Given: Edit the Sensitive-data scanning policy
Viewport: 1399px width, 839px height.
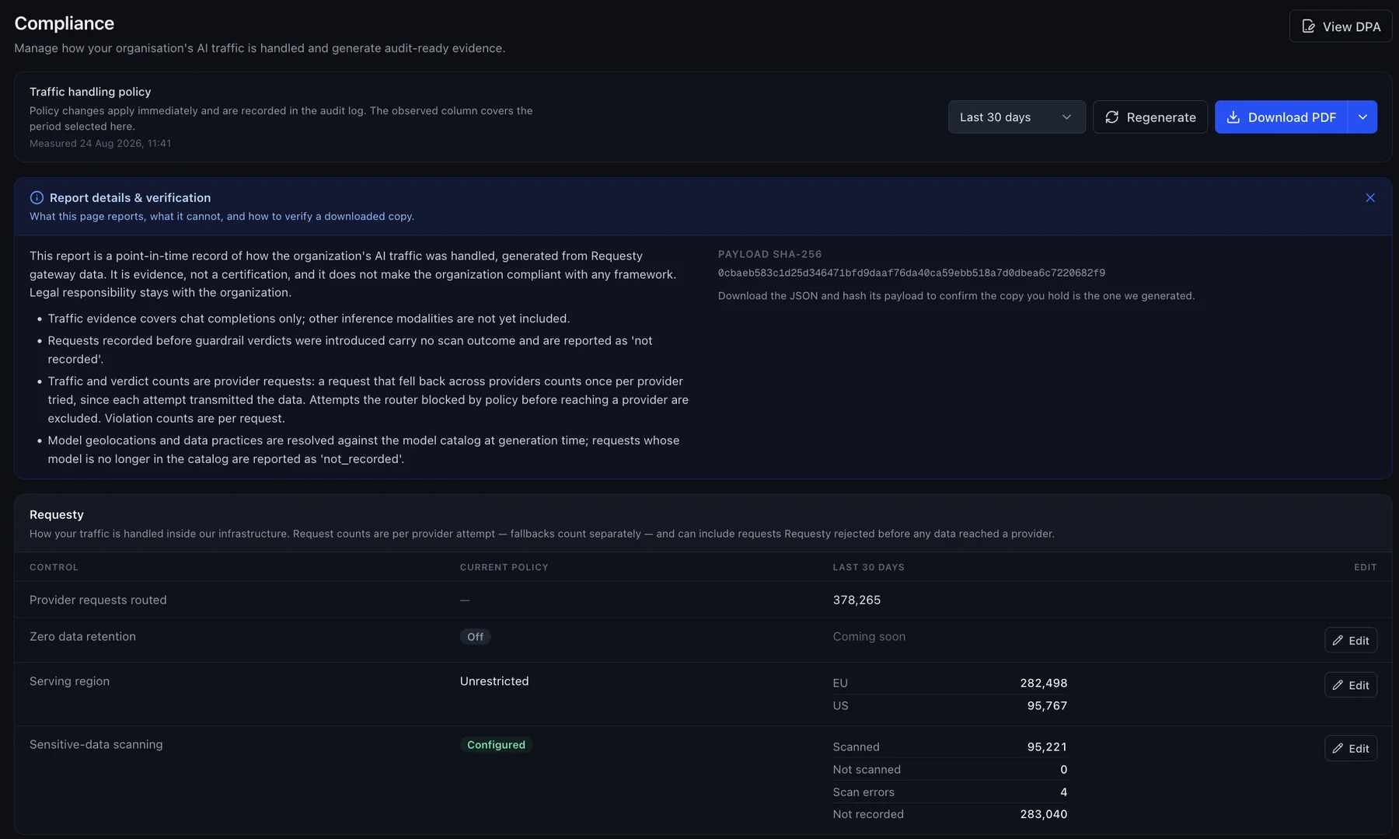Looking at the screenshot, I should 1351,748.
